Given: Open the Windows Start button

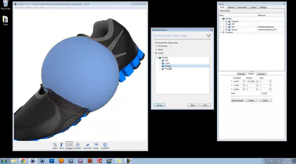Looking at the screenshot, I should coord(4,161).
